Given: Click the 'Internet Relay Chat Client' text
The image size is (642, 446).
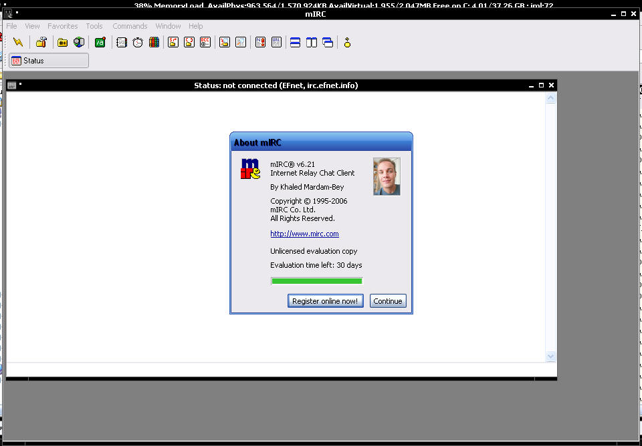Looking at the screenshot, I should [x=312, y=173].
